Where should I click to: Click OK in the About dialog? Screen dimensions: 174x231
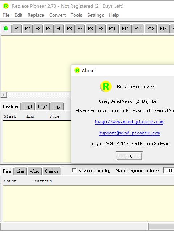[129, 156]
